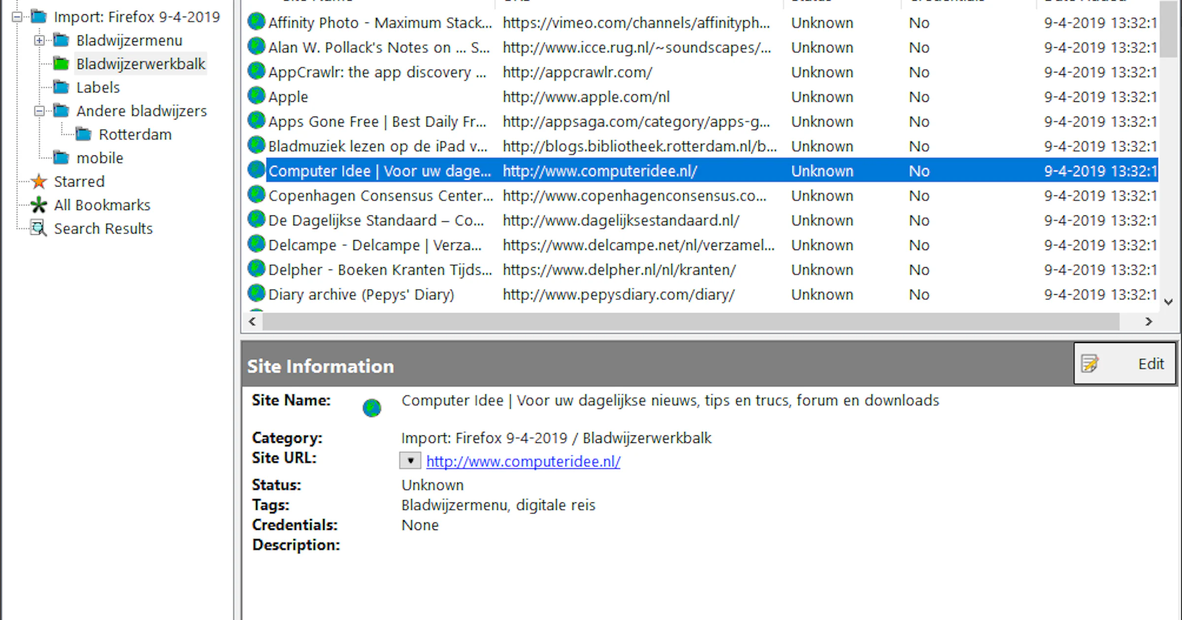Select the mobile folder label
The height and width of the screenshot is (620, 1182).
[x=99, y=158]
